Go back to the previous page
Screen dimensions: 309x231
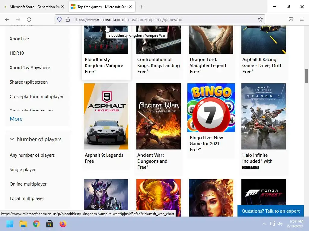[7, 20]
